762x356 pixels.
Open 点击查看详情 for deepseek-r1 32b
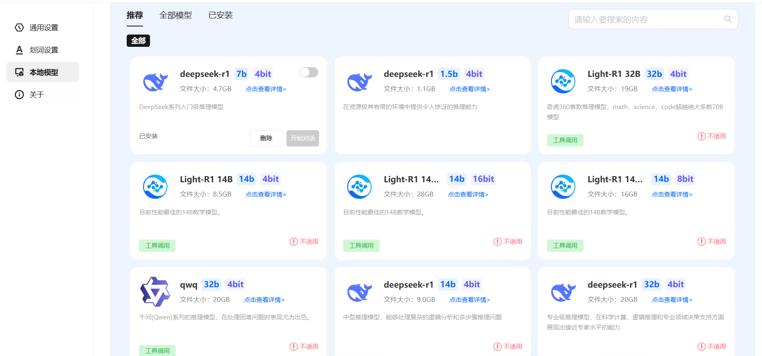(672, 300)
